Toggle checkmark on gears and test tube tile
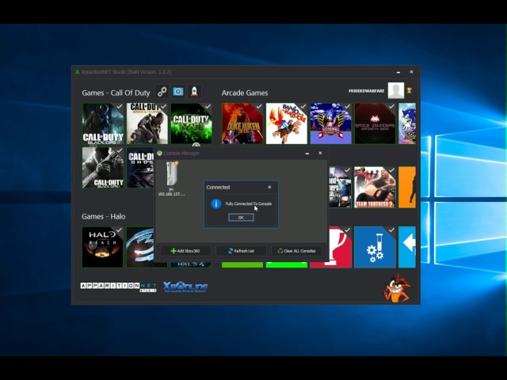This screenshot has height=380, width=507. [x=391, y=230]
